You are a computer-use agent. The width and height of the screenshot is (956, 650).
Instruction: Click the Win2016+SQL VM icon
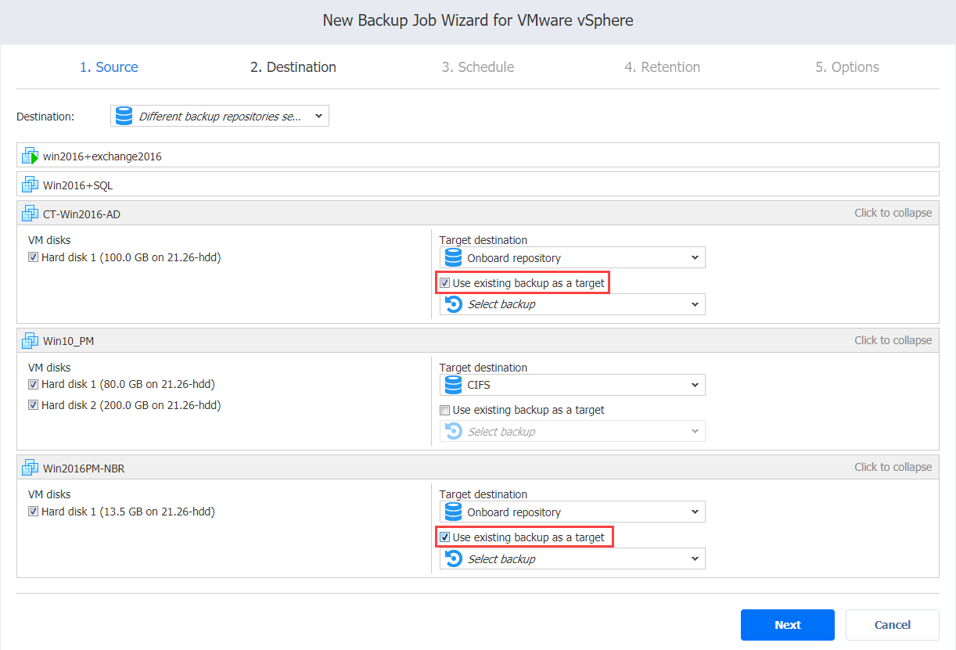click(x=30, y=185)
